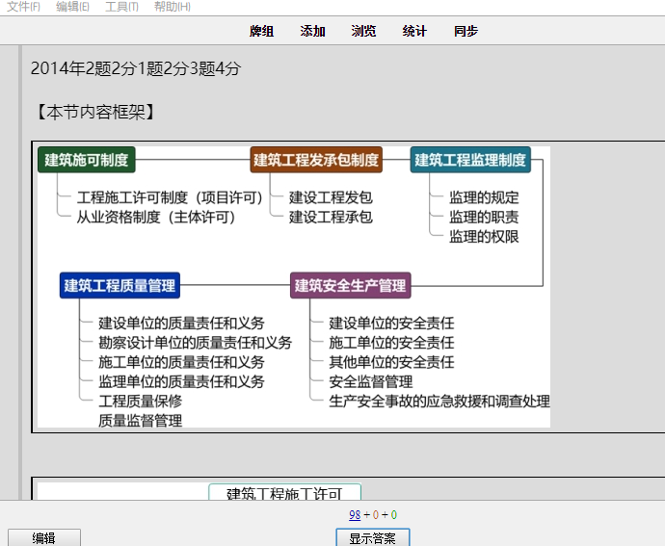Click 施工单位的质量责任和义务

pyautogui.click(x=181, y=362)
